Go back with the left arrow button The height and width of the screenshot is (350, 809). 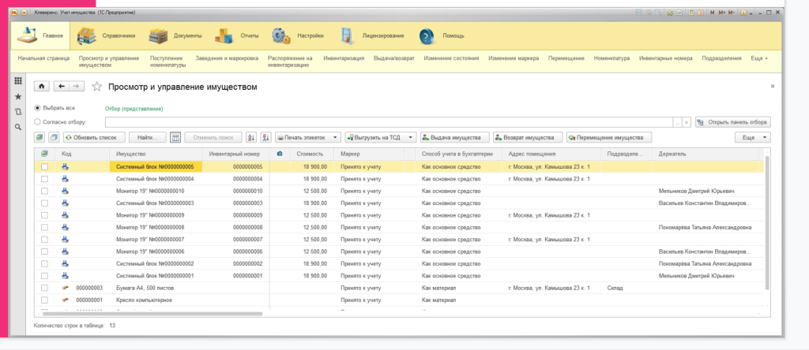[61, 87]
